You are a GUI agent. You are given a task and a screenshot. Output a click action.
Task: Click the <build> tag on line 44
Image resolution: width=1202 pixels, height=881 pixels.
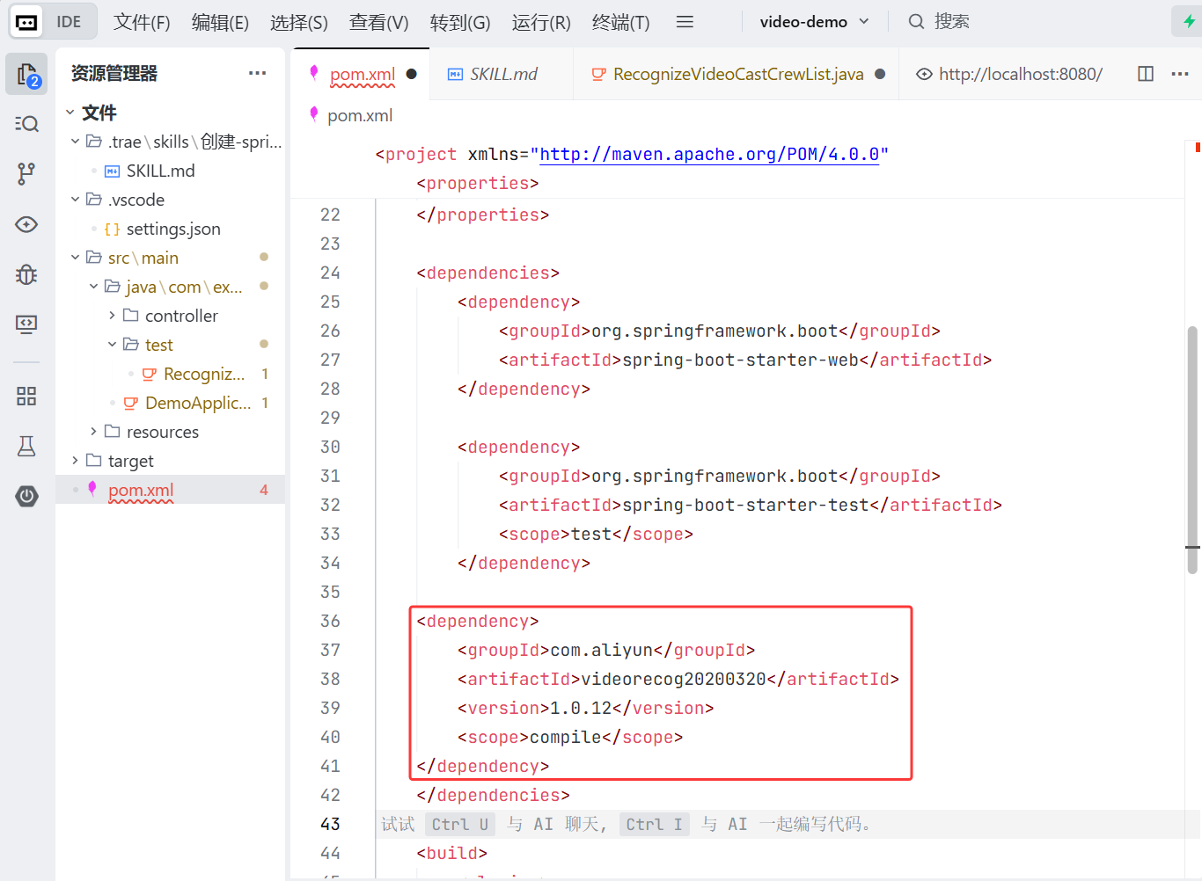pos(451,853)
